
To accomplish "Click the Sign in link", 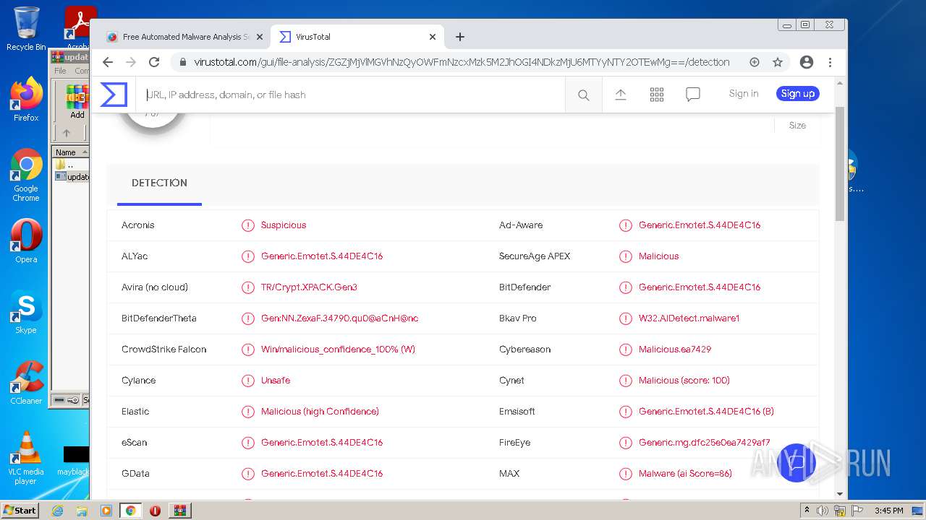I will coord(744,94).
